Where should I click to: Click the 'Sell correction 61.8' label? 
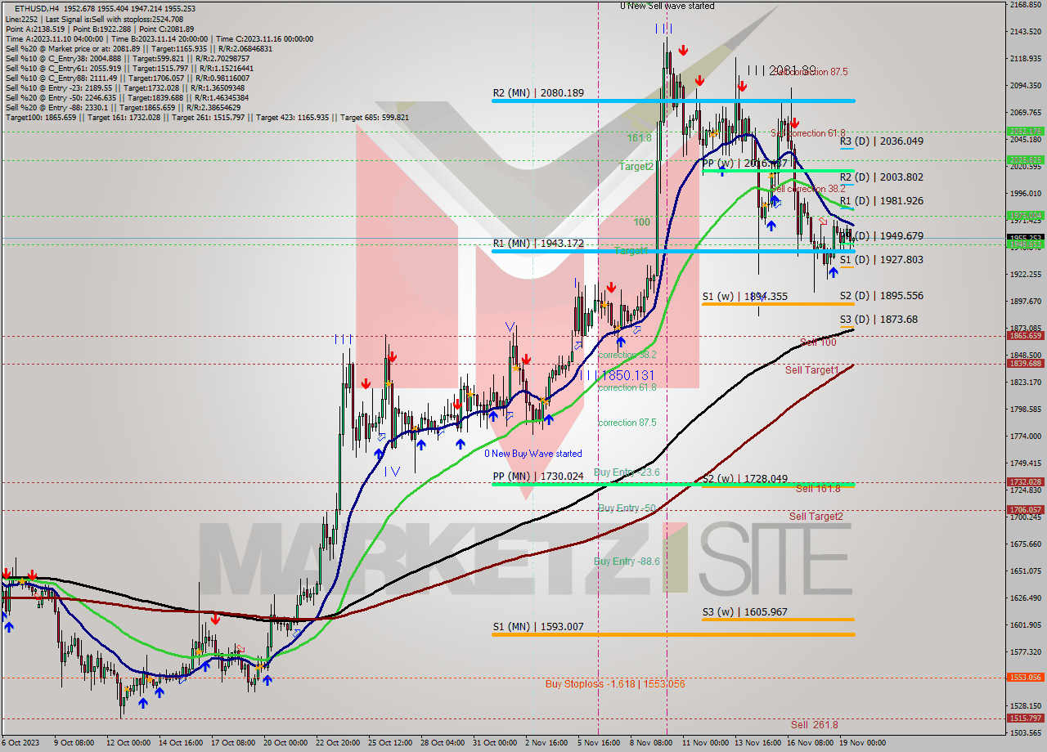pos(808,132)
